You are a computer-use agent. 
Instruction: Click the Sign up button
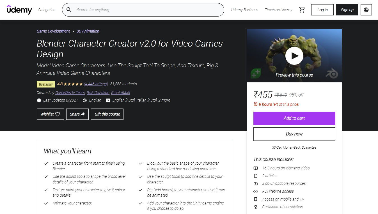[347, 10]
